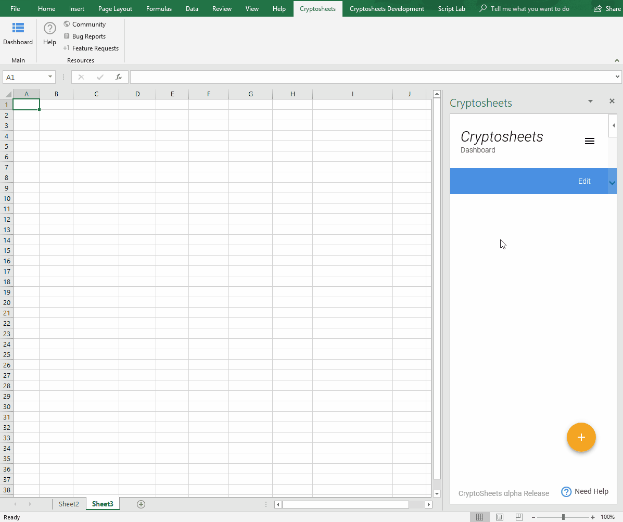The image size is (623, 522).
Task: Click the vertical scrollbar down arrow
Action: pos(437,494)
